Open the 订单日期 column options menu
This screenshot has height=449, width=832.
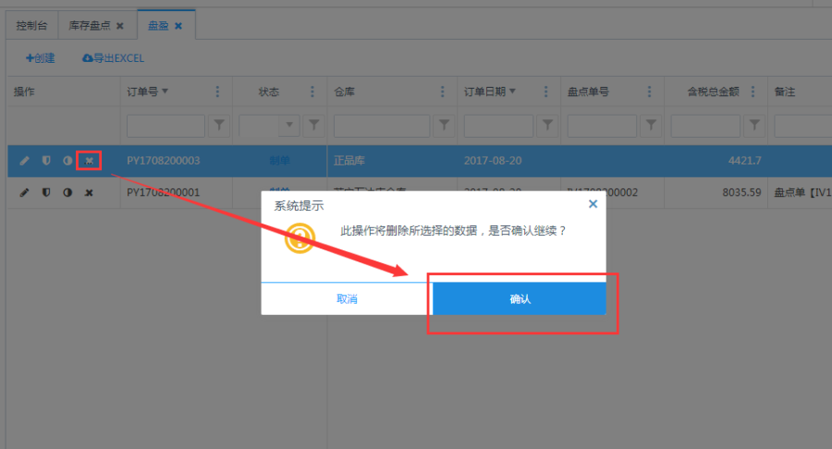point(546,91)
